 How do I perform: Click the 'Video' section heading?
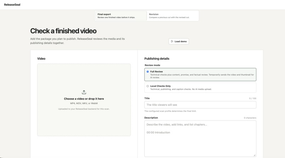(x=41, y=59)
